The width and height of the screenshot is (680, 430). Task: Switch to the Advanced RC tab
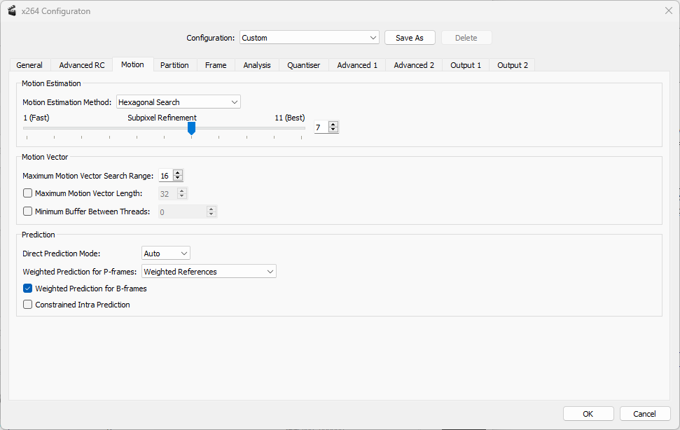(81, 65)
